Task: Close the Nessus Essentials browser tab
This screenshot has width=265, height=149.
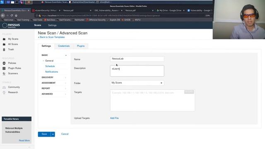Action: (29, 10)
